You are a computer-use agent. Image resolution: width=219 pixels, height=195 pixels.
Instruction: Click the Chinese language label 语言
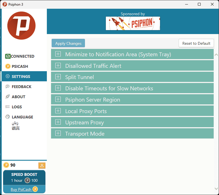tap(16, 128)
